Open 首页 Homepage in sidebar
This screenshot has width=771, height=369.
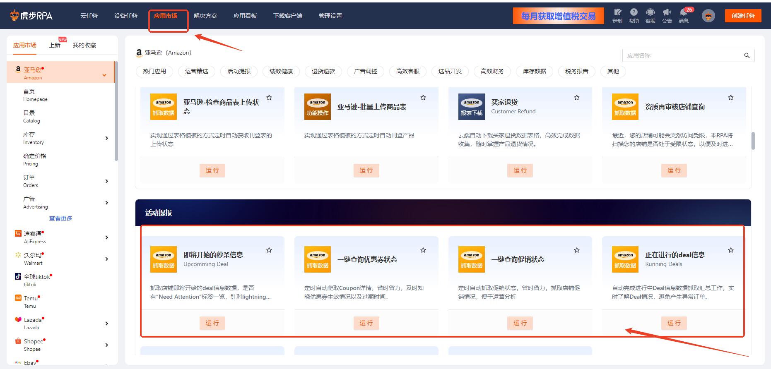35,95
